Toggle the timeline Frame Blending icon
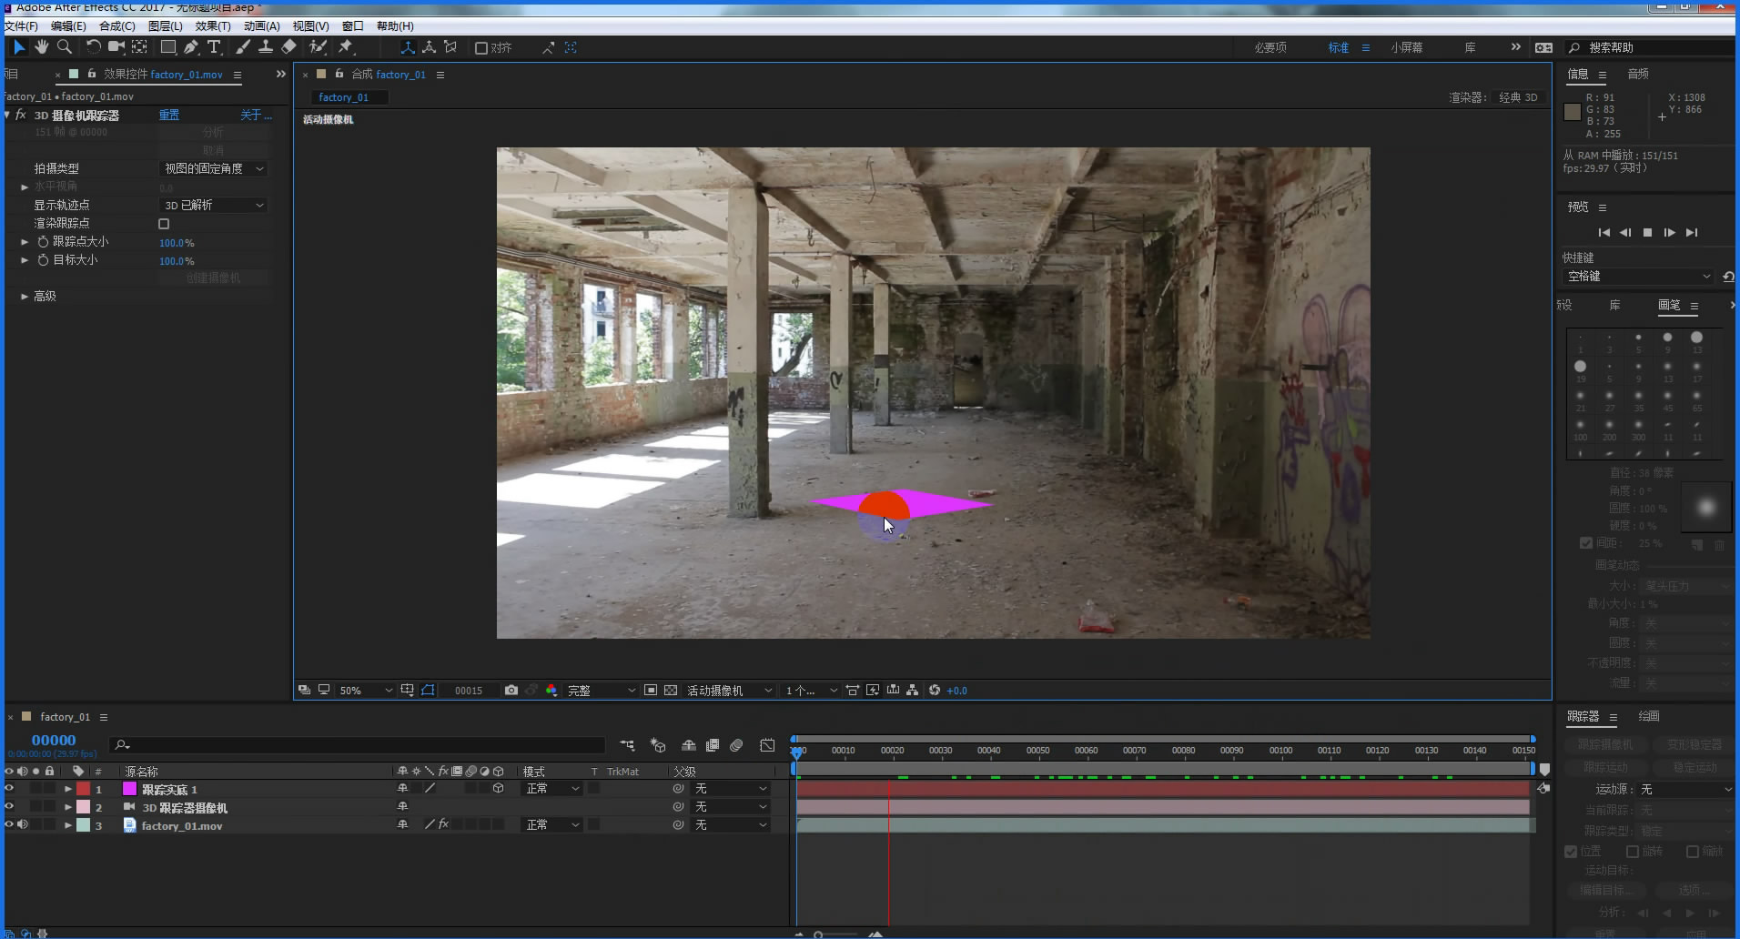The width and height of the screenshot is (1740, 939). 713,745
